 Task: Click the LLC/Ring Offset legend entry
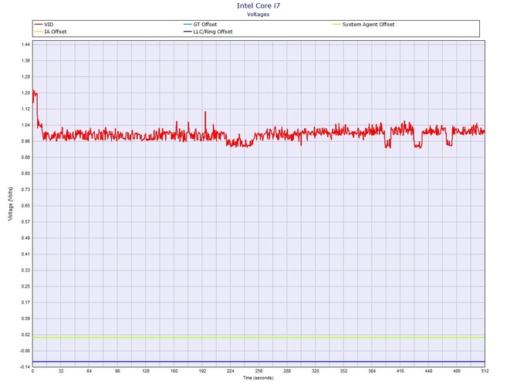pyautogui.click(x=208, y=32)
